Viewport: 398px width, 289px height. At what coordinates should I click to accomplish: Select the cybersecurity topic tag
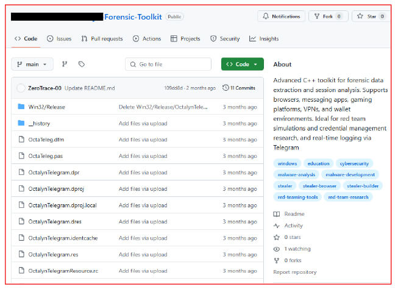tap(354, 163)
